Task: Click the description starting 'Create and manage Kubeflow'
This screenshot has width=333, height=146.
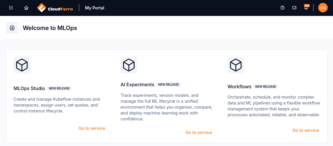Action: pyautogui.click(x=57, y=105)
